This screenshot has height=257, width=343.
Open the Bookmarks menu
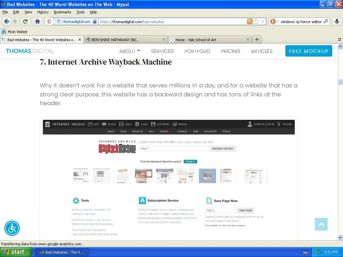pyautogui.click(x=62, y=12)
